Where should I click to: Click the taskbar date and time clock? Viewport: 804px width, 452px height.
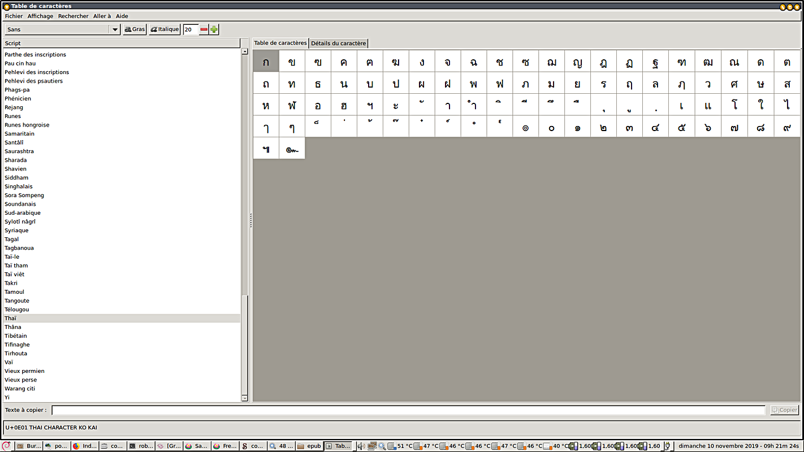click(738, 446)
